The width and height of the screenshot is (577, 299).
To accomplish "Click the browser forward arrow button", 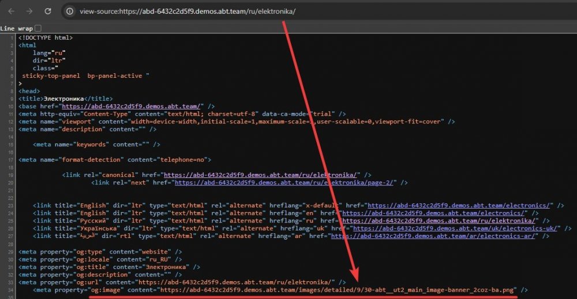I will coord(29,11).
